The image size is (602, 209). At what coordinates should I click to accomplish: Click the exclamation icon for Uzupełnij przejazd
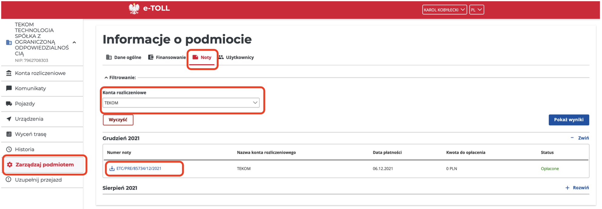tap(8, 180)
